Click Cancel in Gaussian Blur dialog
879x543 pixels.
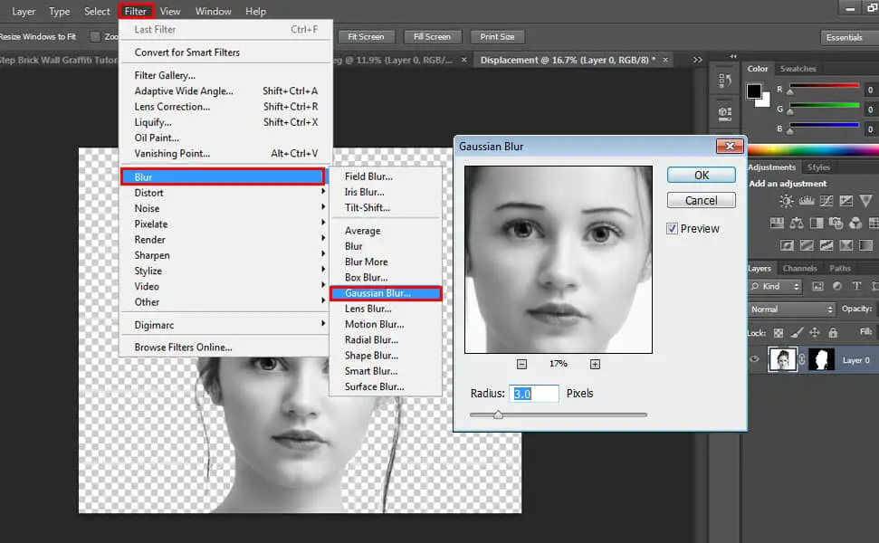[x=702, y=201]
